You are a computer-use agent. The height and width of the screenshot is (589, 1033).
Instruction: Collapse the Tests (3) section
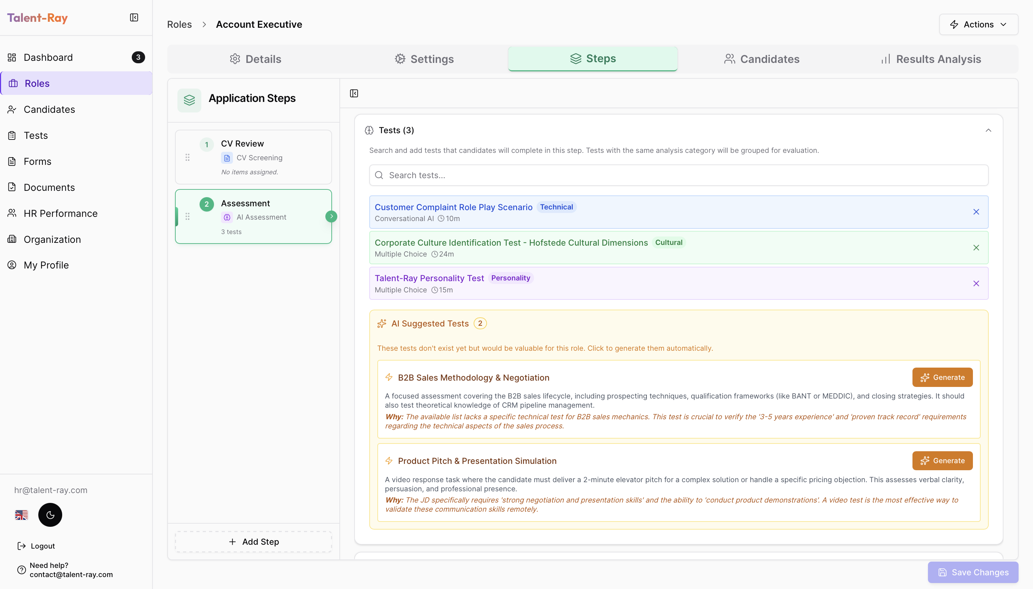[x=988, y=130]
